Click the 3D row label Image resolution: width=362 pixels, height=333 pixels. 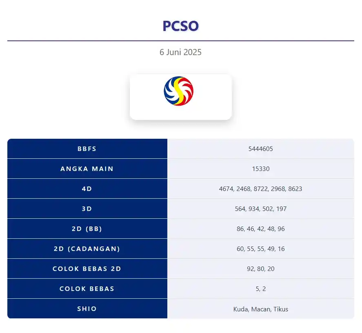[x=87, y=209]
